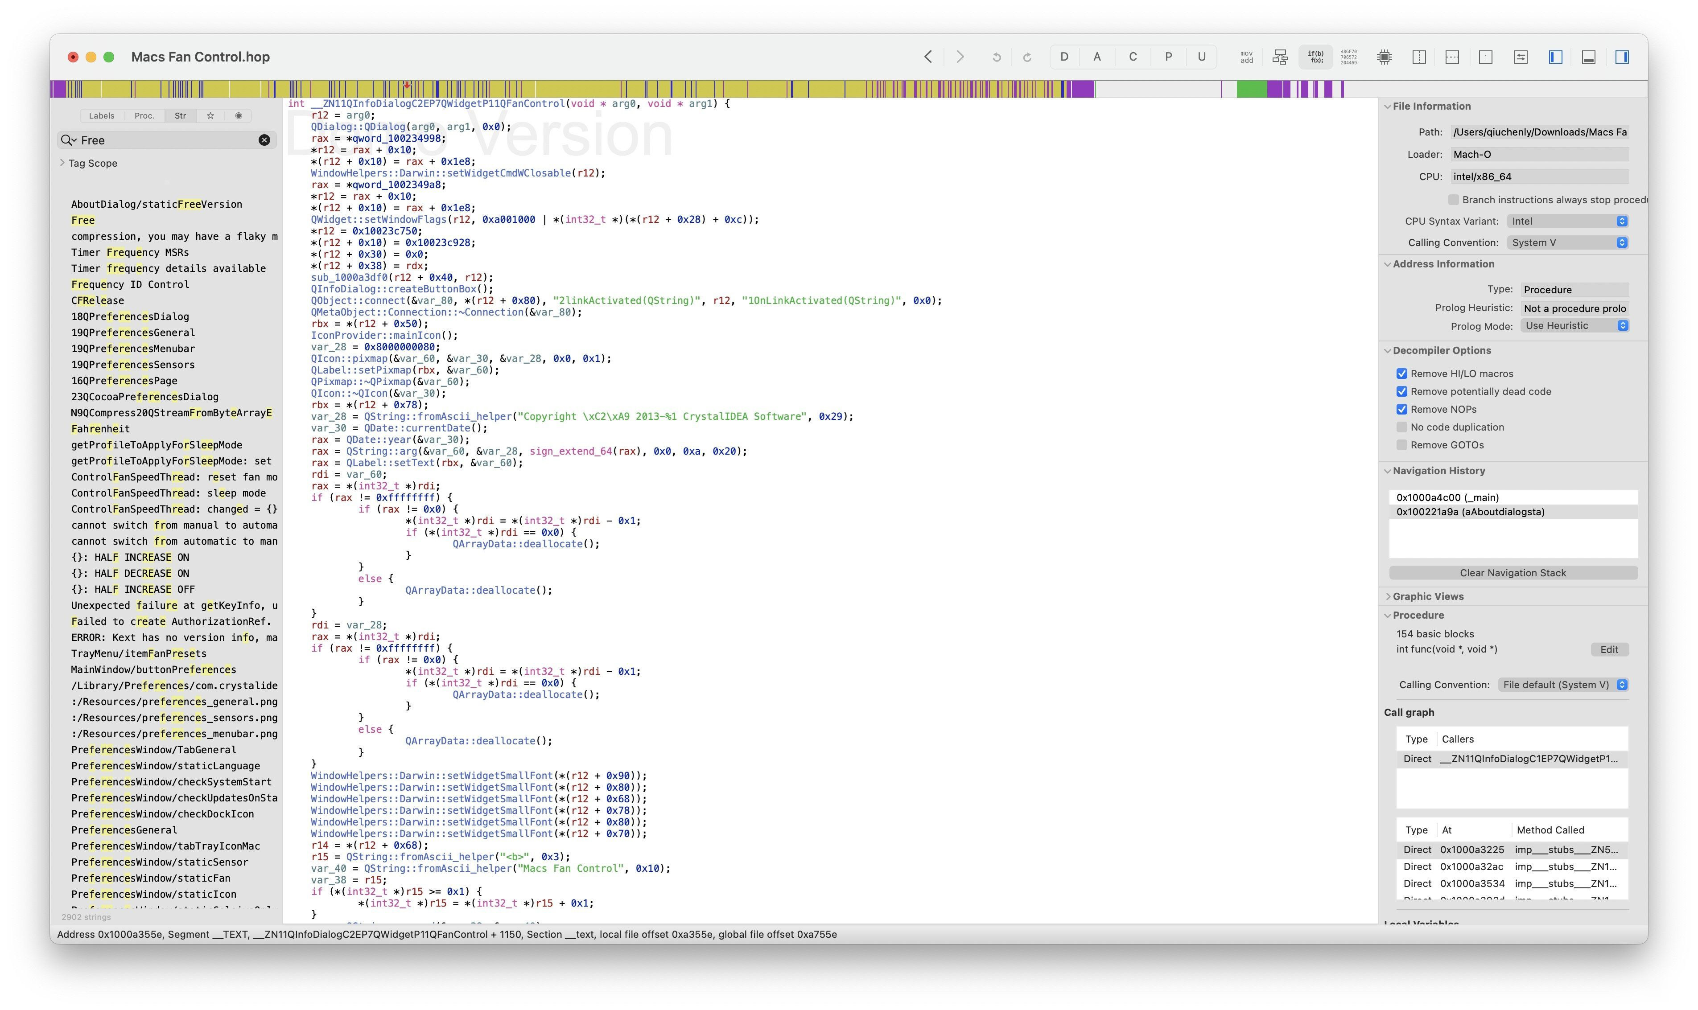Screen dimensions: 1698x1010
Task: Mark as Data with D button
Action: (1064, 57)
